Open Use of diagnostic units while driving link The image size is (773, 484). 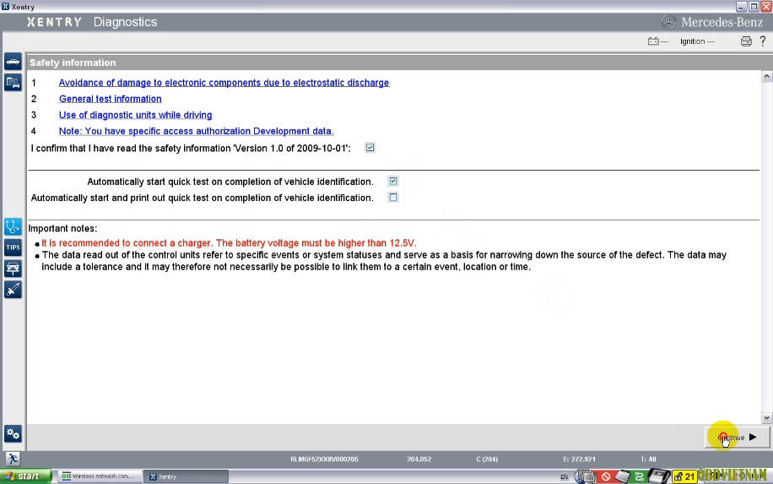click(136, 115)
